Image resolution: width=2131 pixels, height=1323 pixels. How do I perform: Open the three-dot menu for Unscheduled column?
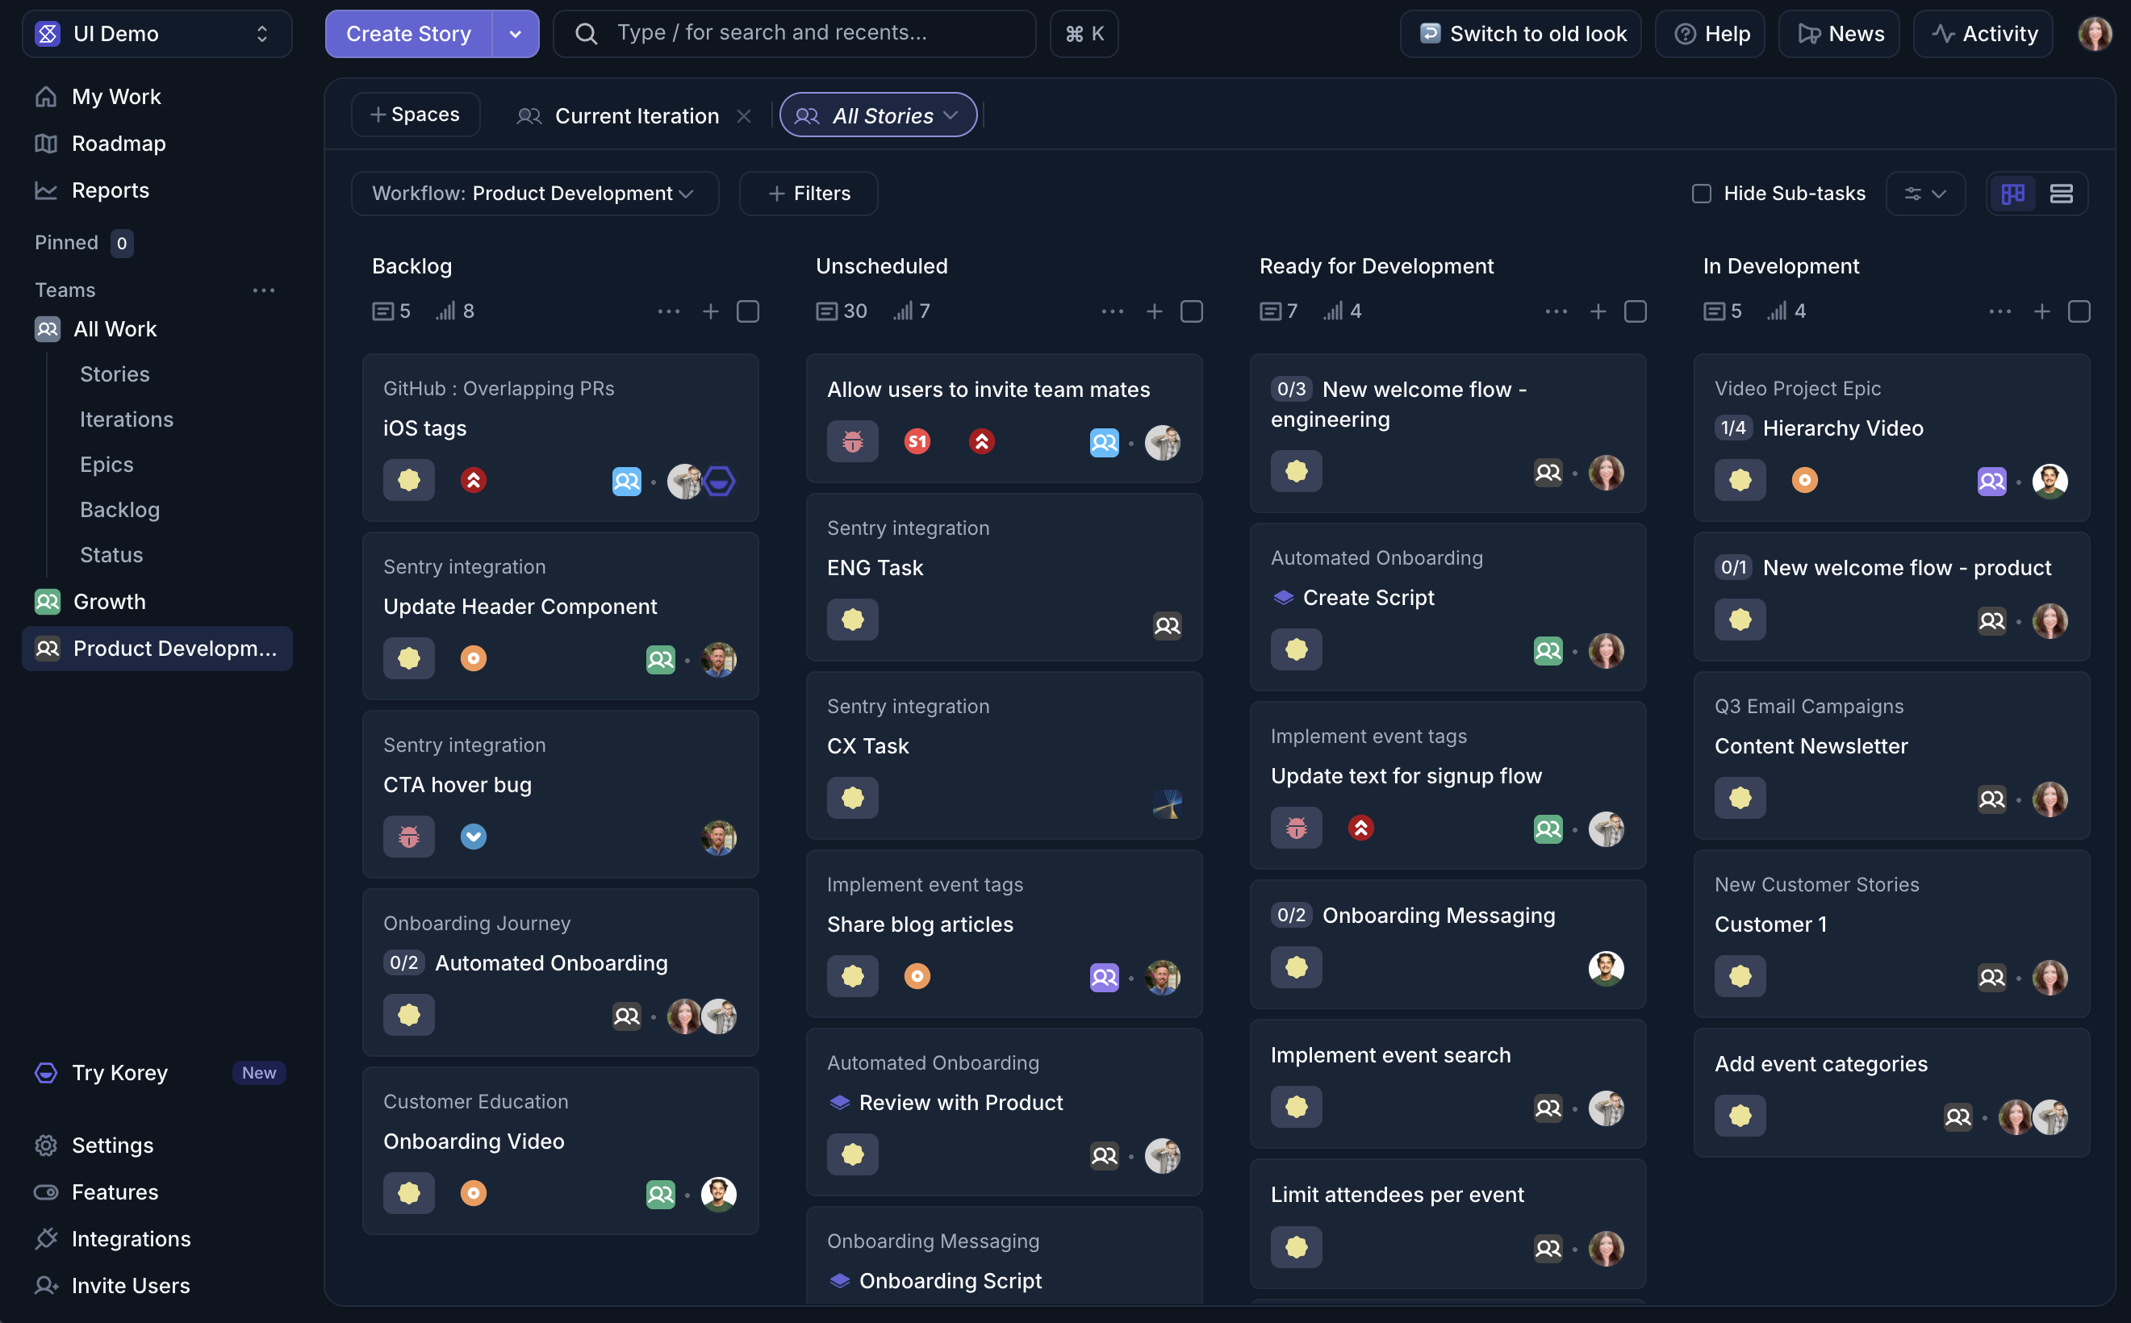pyautogui.click(x=1113, y=311)
